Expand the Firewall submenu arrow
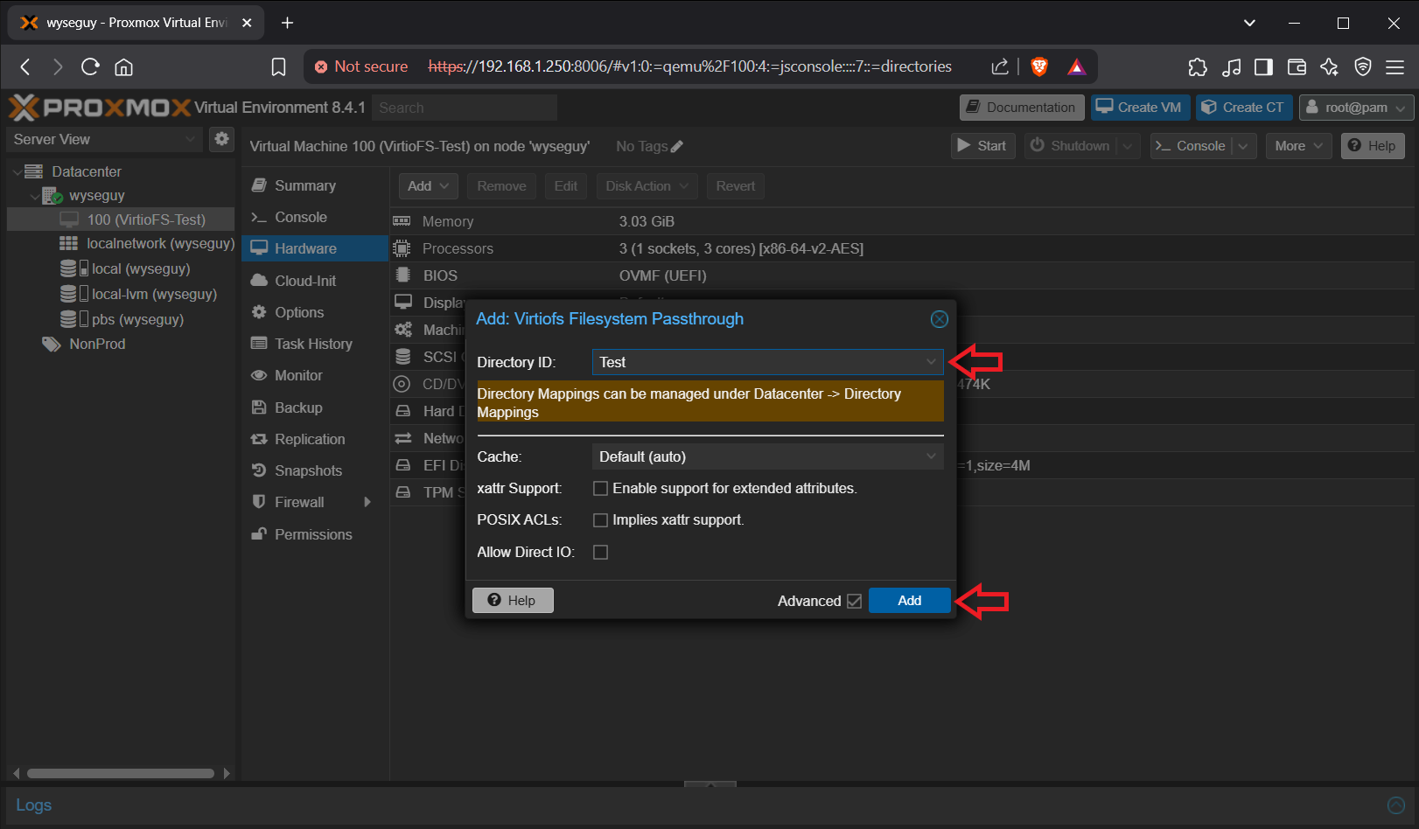Image resolution: width=1419 pixels, height=829 pixels. click(x=367, y=502)
